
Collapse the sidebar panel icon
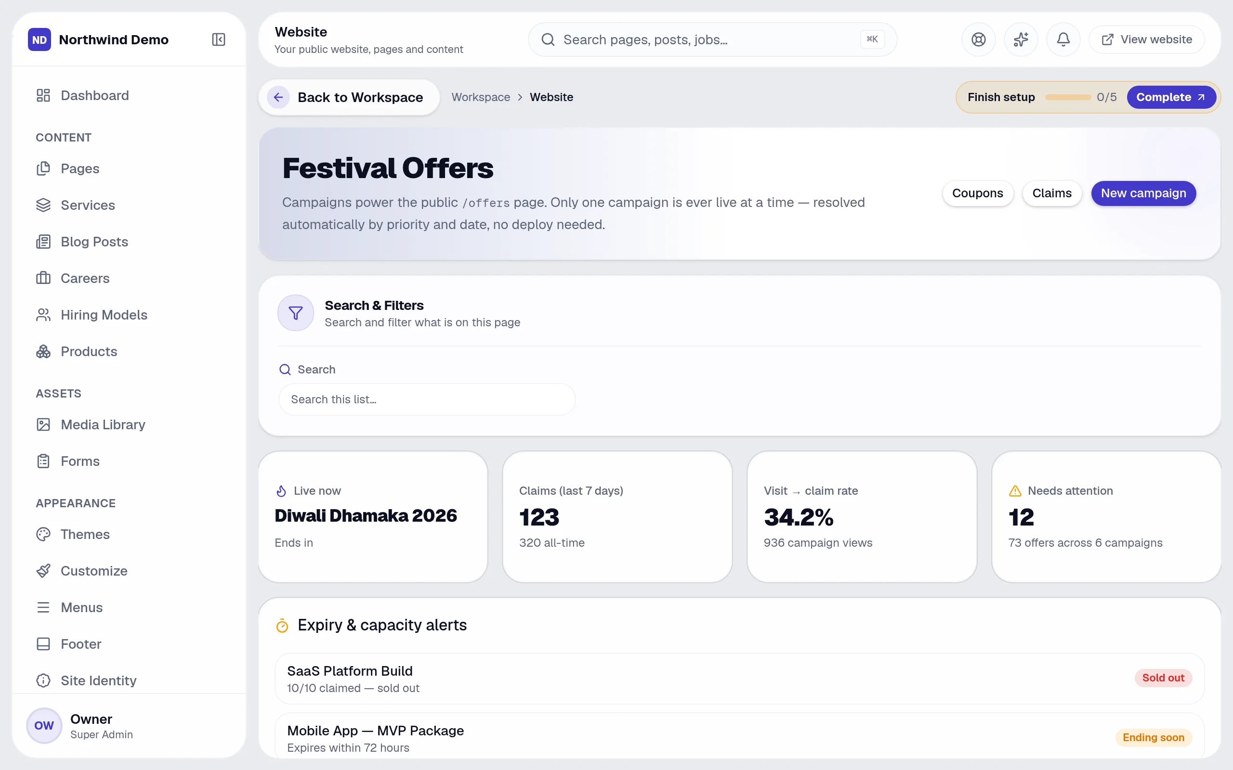click(219, 40)
